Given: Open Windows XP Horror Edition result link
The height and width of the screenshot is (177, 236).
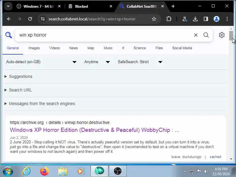Looking at the screenshot, I should pyautogui.click(x=94, y=130).
